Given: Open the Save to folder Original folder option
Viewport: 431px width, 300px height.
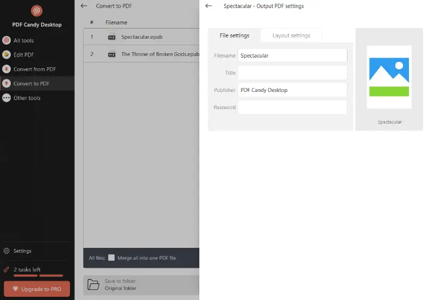Looking at the screenshot, I should 141,285.
